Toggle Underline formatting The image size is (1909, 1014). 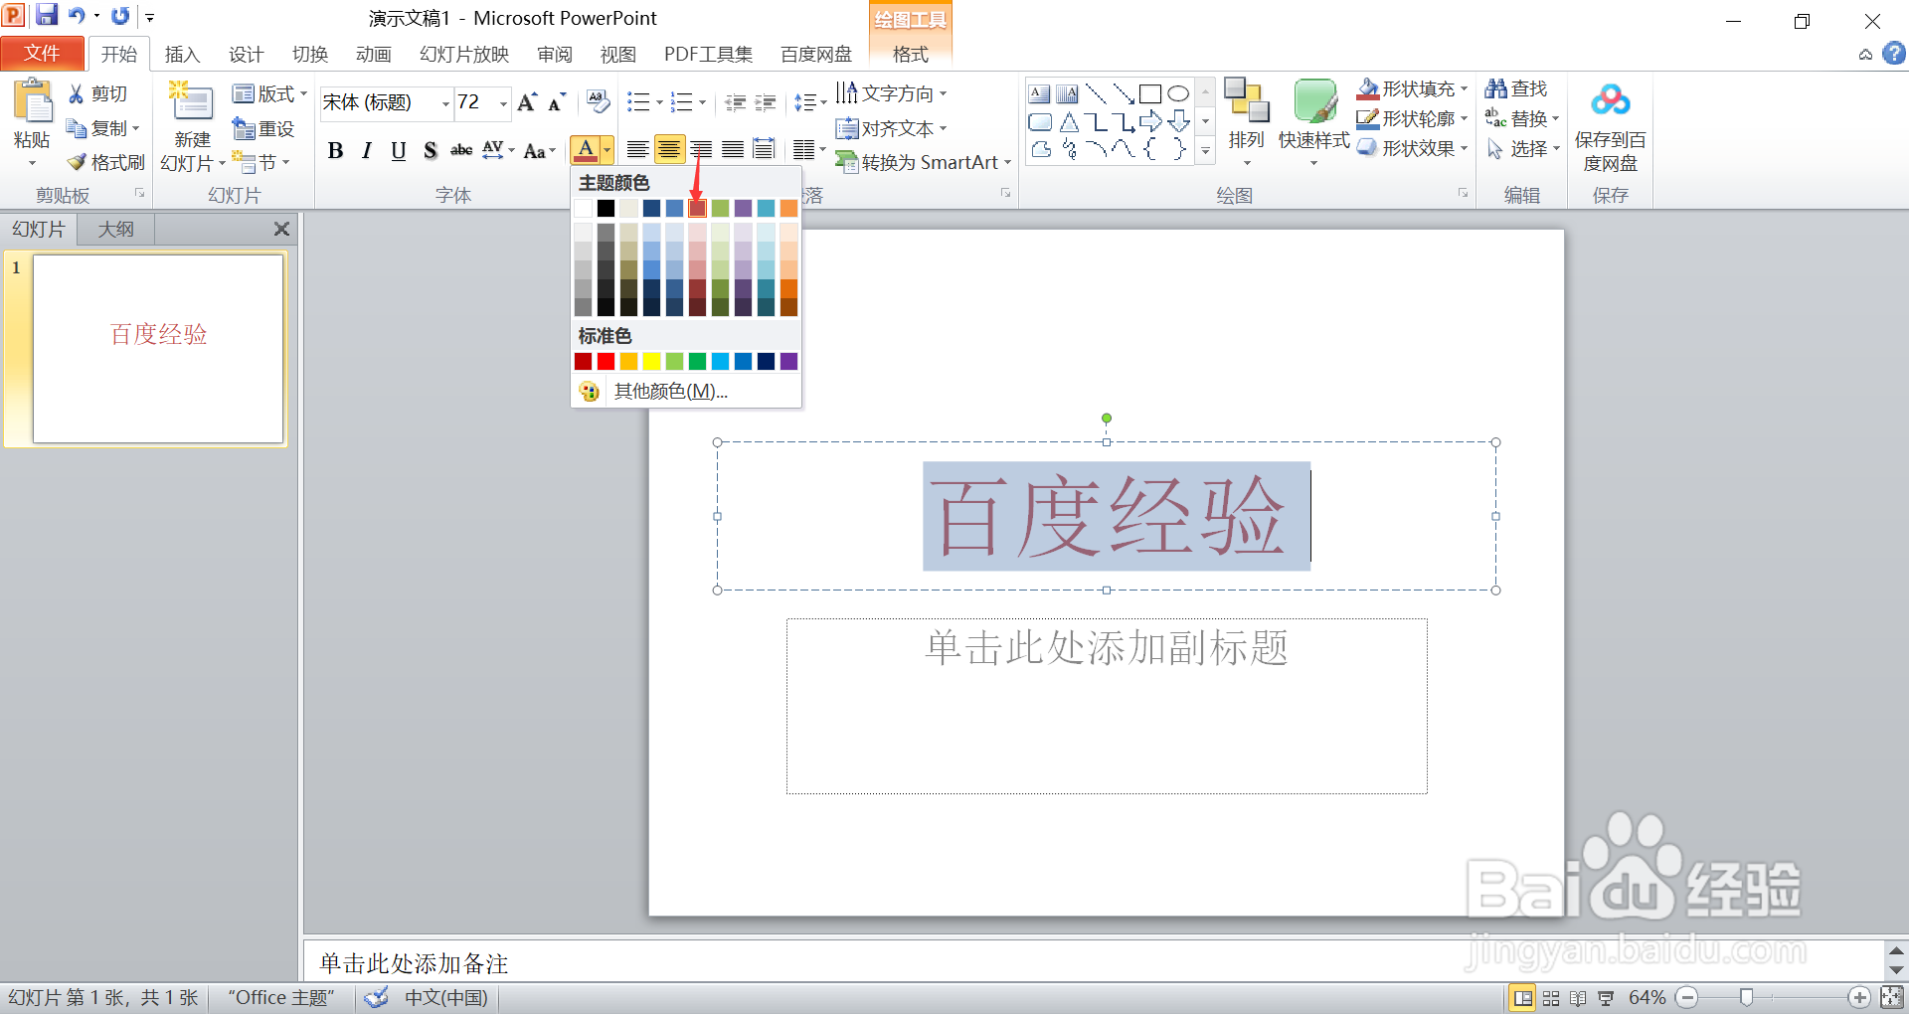point(399,151)
